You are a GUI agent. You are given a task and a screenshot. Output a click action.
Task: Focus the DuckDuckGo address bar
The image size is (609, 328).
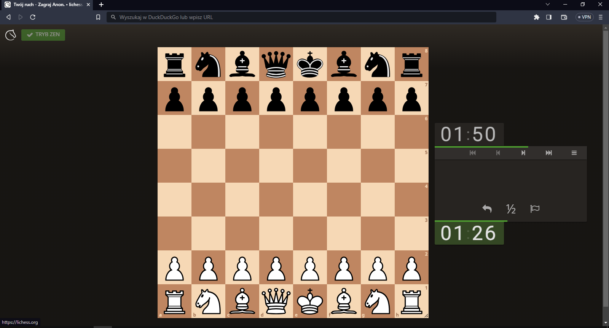pyautogui.click(x=301, y=17)
